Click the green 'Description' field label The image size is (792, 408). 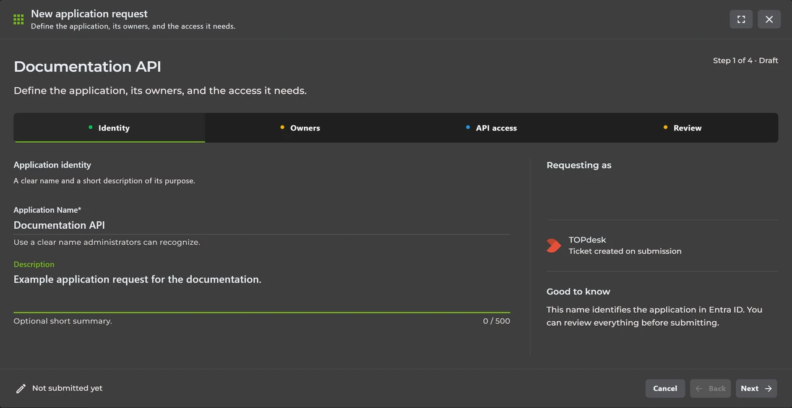[x=34, y=264]
